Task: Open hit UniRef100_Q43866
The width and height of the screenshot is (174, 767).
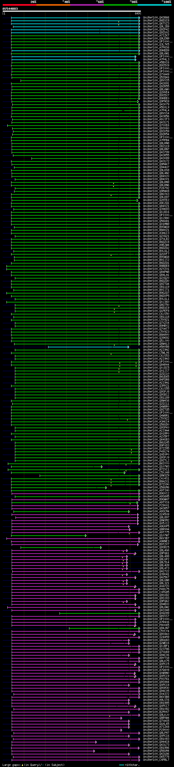Action: click(156, 18)
